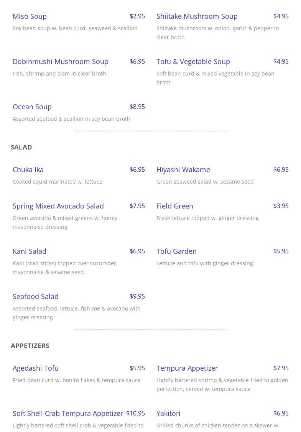301x432 pixels.
Task: Select Shiitake Mushroom Soup item
Action: [197, 16]
